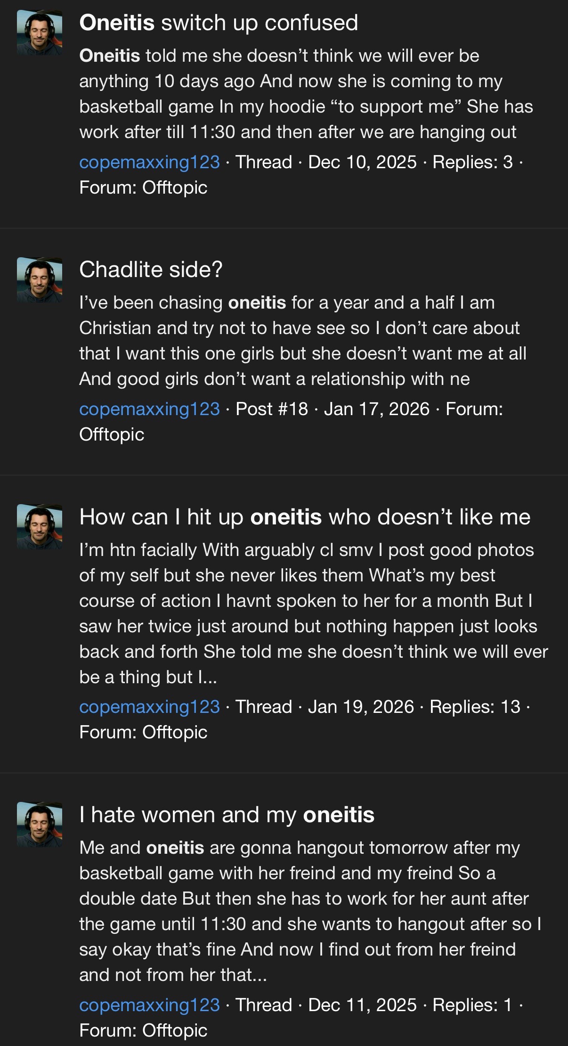Tap avatar beside "I hate women" thread

40,825
